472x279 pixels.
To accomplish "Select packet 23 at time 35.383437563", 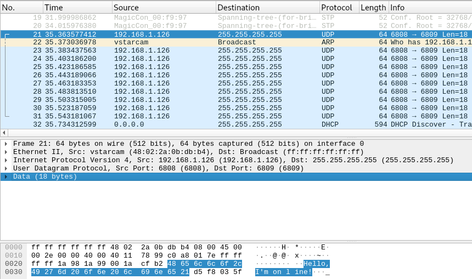I will coord(236,50).
